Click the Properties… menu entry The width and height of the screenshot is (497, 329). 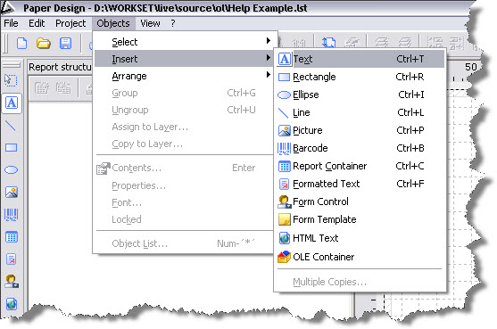click(x=185, y=185)
